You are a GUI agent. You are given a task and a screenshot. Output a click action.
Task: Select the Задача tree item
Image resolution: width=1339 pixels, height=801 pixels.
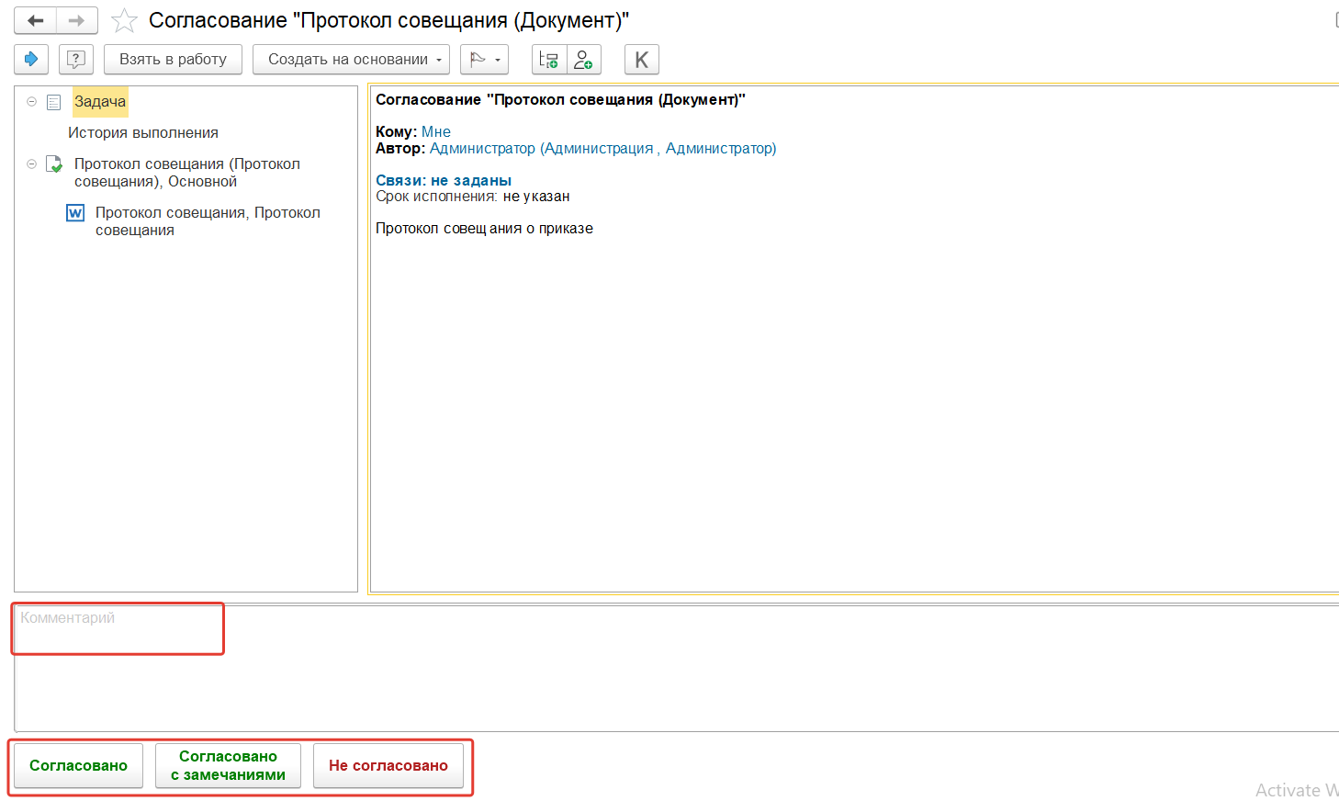point(100,102)
